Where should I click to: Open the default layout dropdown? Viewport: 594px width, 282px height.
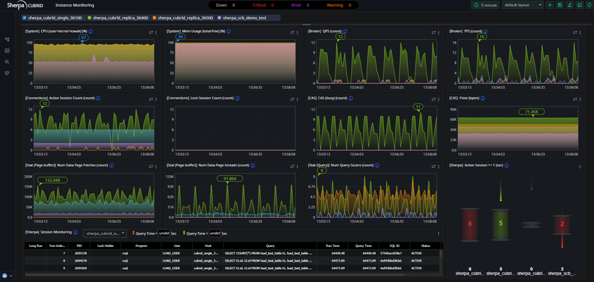click(523, 6)
